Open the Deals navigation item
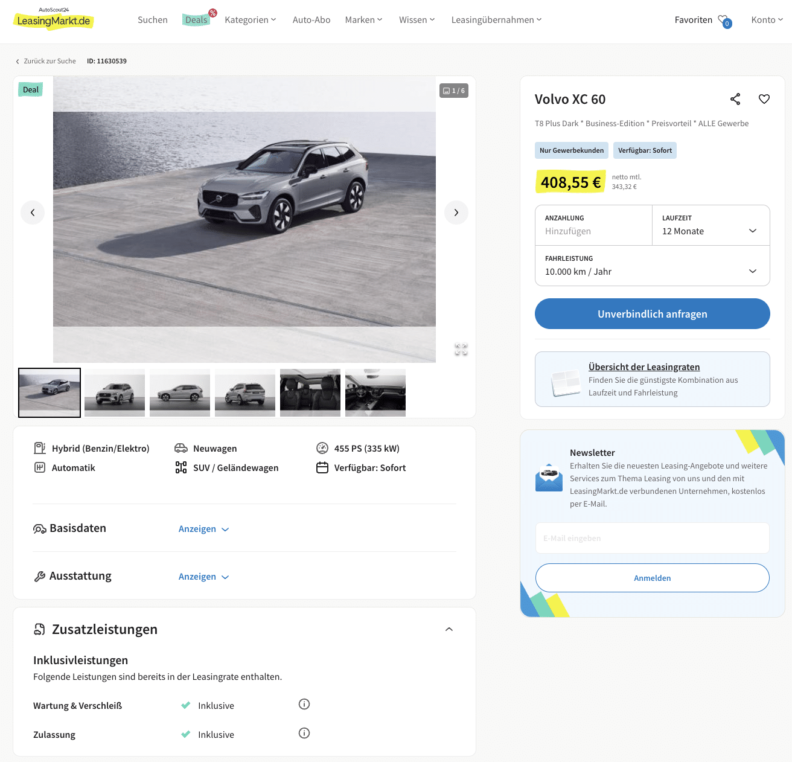Viewport: 792px width, 762px height. (196, 20)
